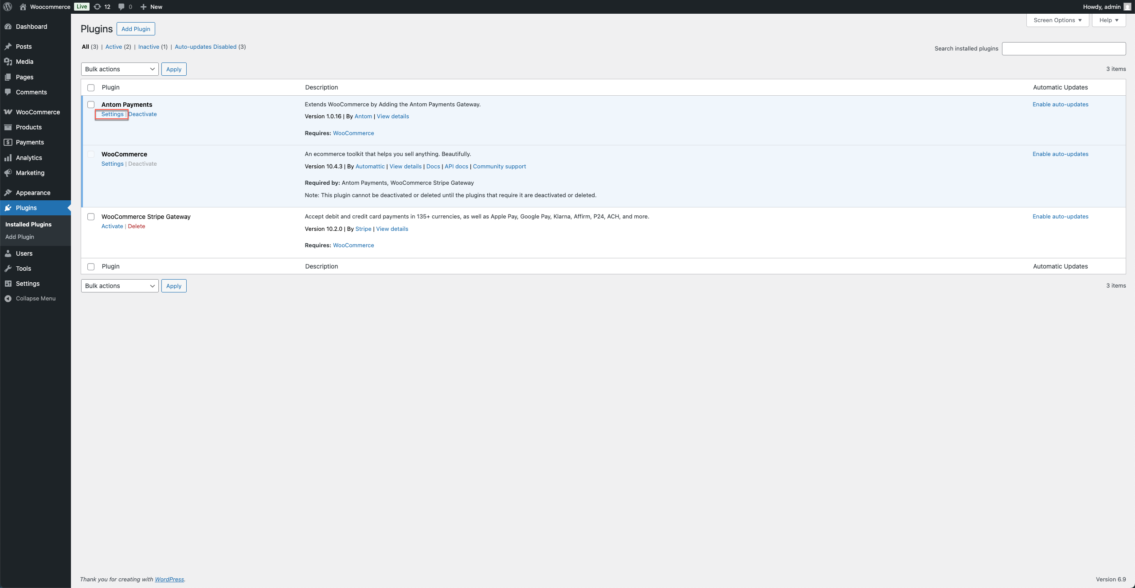The height and width of the screenshot is (588, 1135).
Task: Expand the Help panel
Action: [x=1109, y=20]
